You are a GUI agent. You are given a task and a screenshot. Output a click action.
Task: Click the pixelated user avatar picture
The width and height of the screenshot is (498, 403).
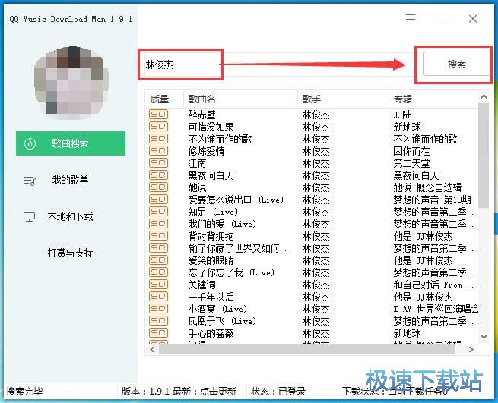(x=71, y=83)
